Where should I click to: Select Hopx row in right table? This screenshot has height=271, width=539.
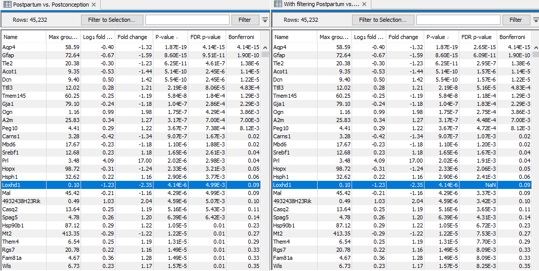[x=402, y=169]
